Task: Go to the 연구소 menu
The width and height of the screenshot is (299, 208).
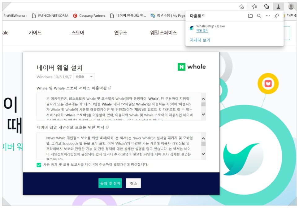Action: 121,32
